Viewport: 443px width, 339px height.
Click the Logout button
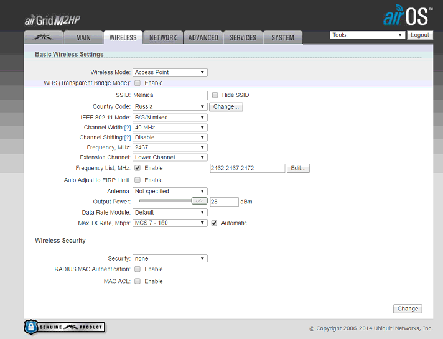tap(420, 35)
